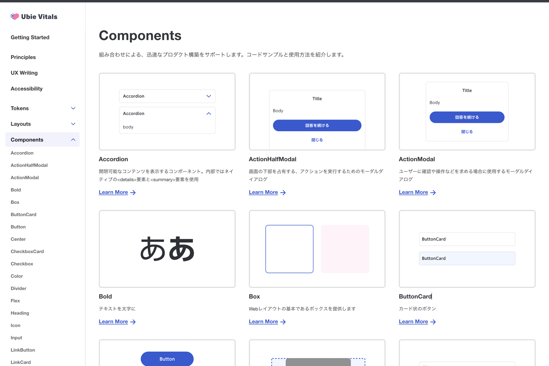
Task: Select the Layouts sidebar heading
Action: pos(21,124)
